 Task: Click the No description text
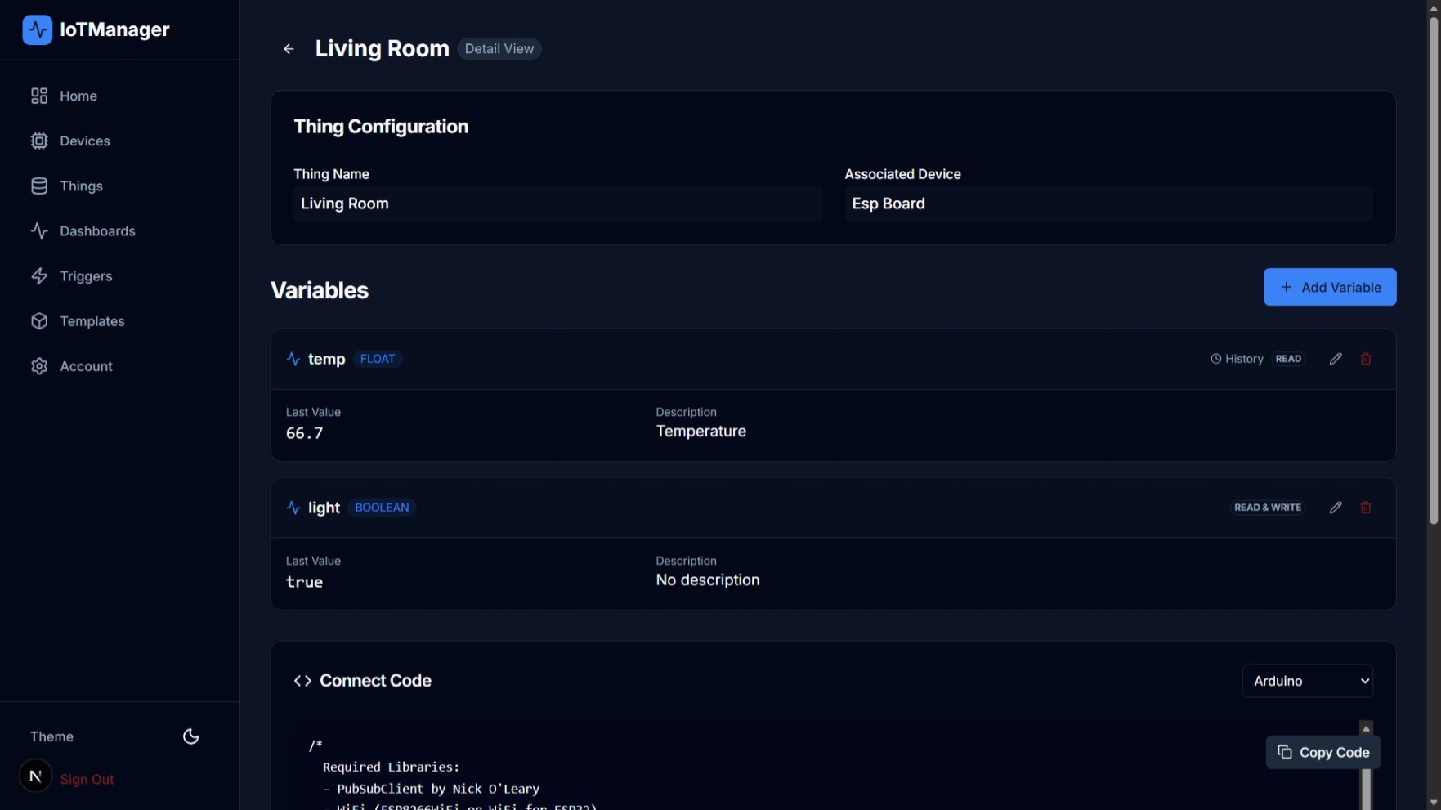(x=708, y=580)
